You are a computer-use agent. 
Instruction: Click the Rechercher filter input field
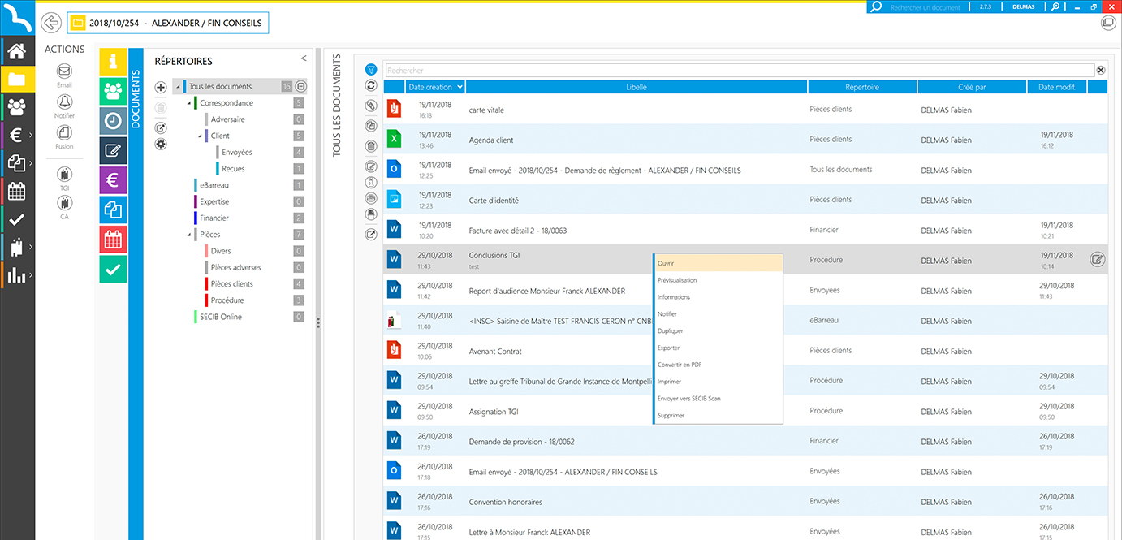point(740,71)
